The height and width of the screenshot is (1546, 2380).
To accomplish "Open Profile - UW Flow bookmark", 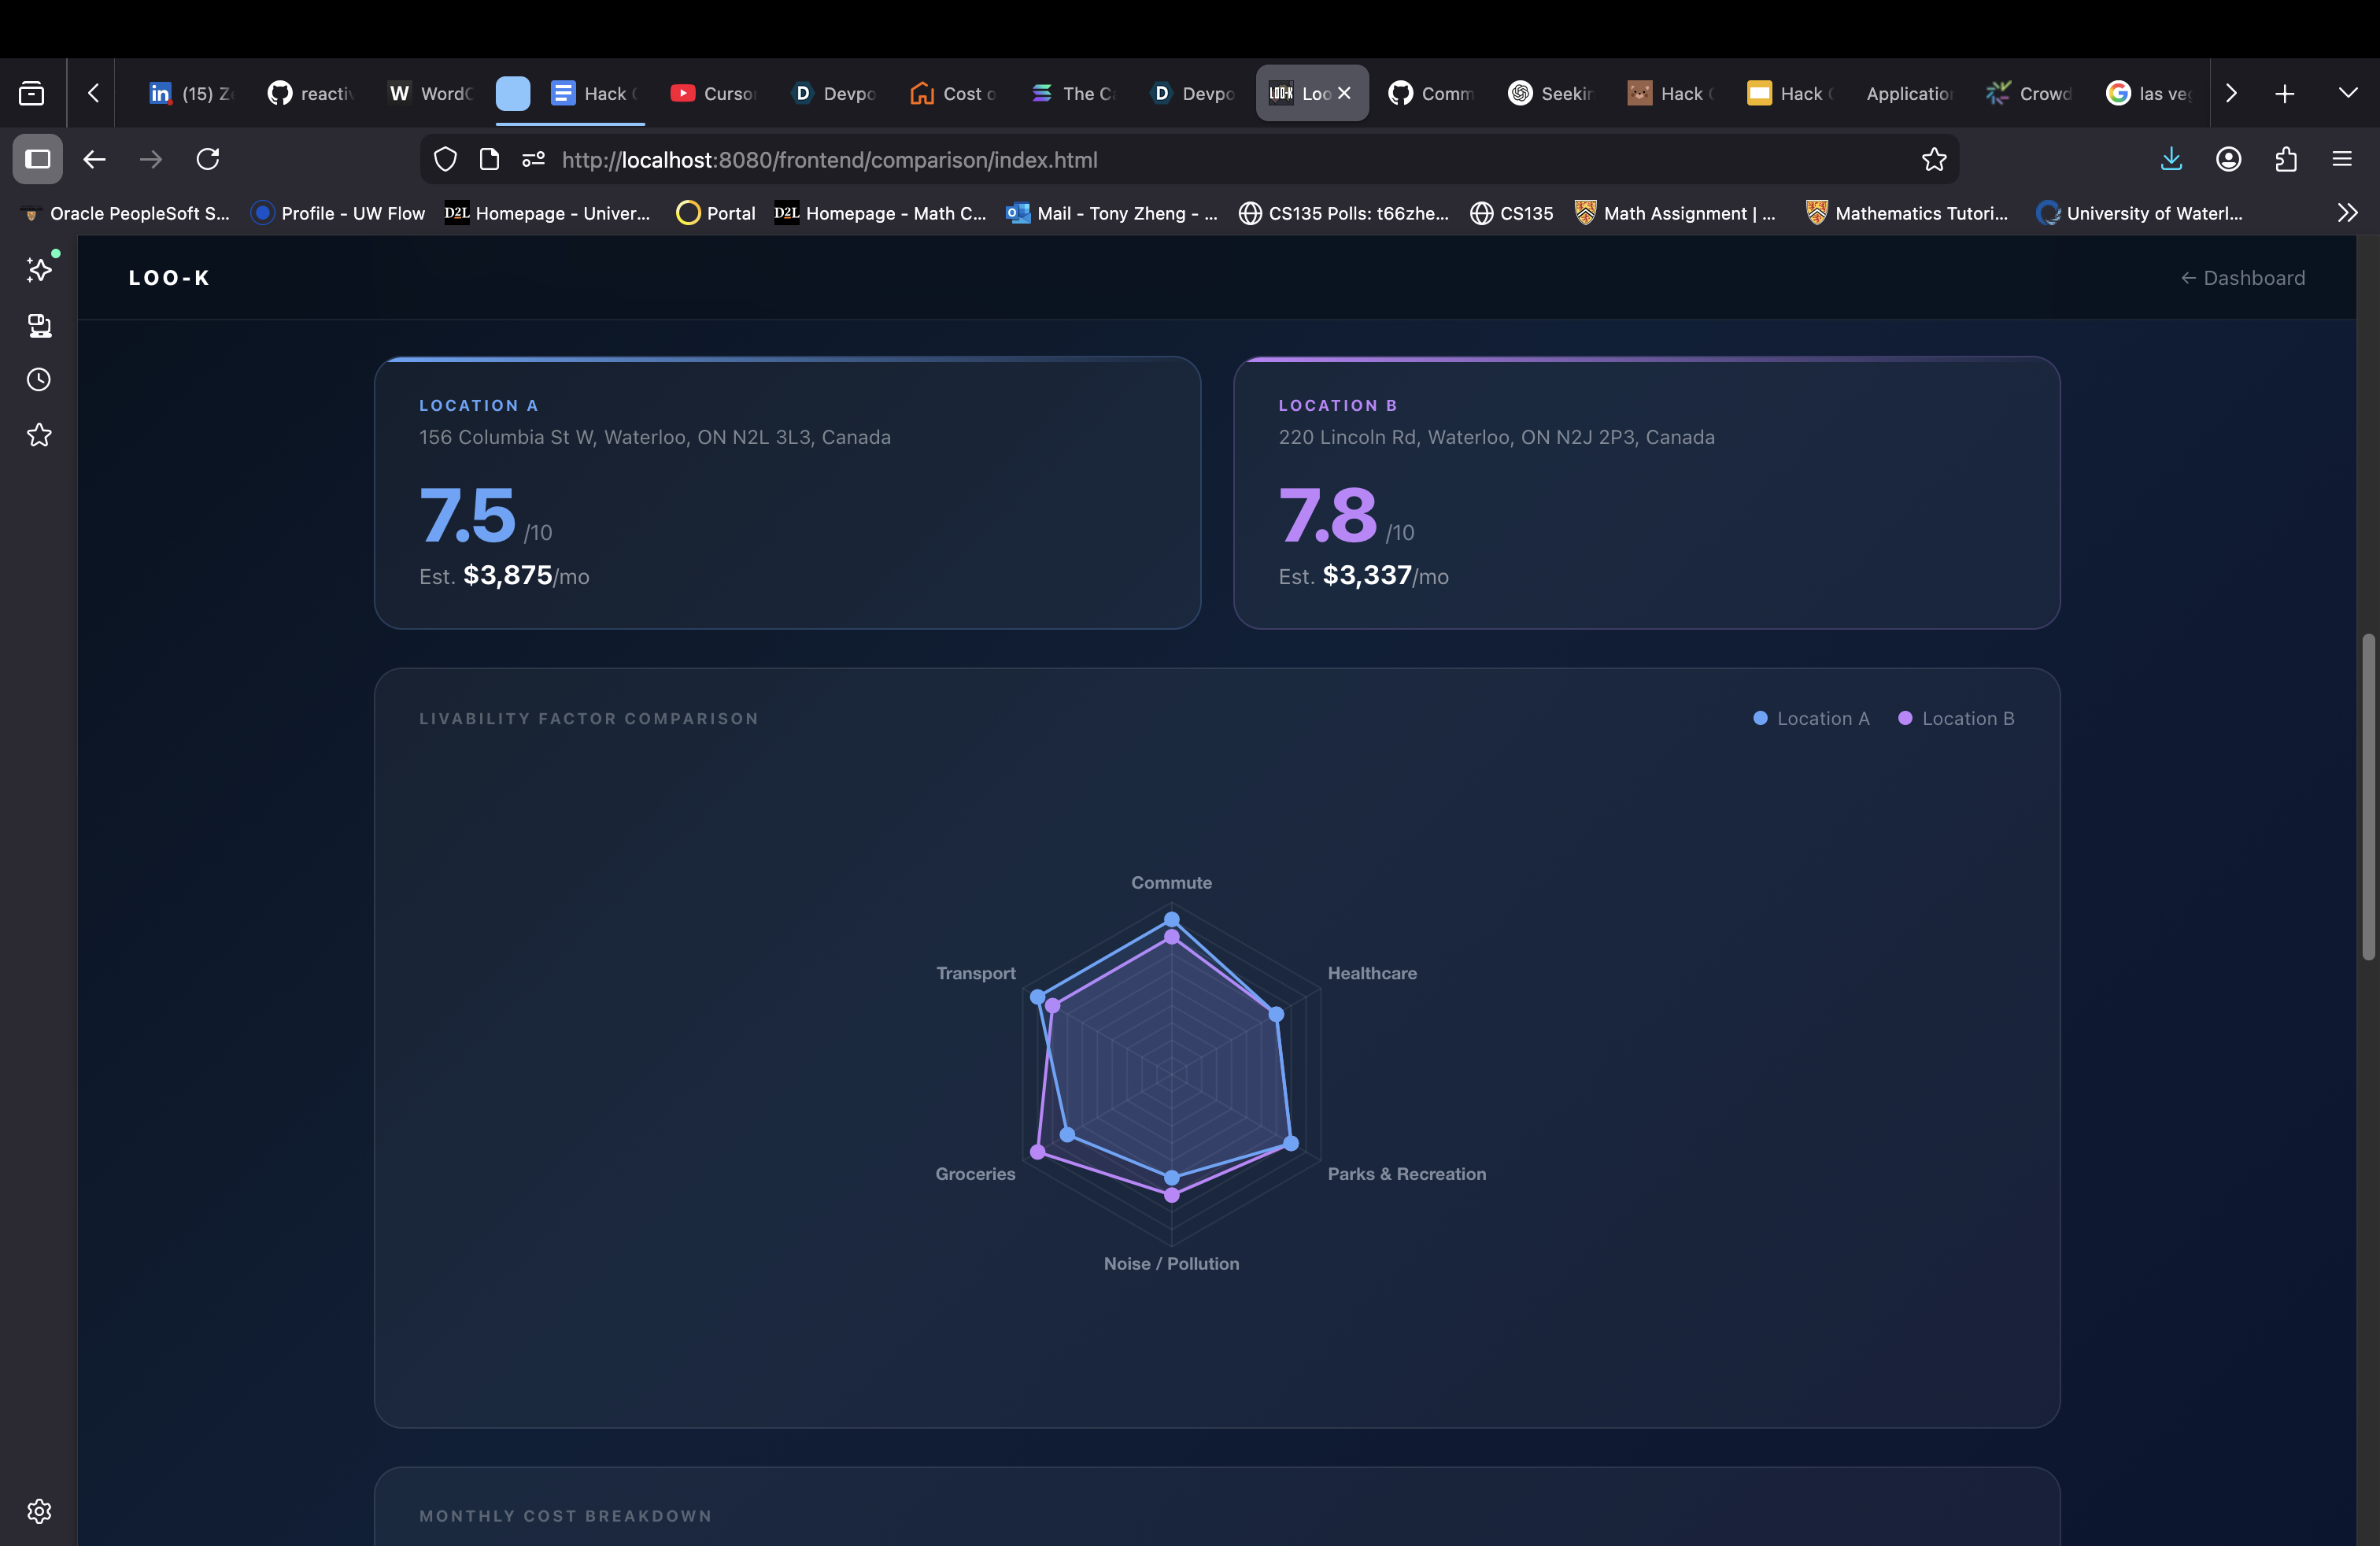I will click(338, 213).
